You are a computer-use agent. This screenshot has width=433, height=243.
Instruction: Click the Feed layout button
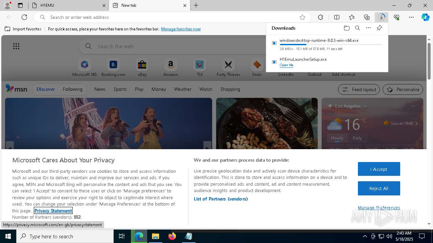(x=359, y=89)
